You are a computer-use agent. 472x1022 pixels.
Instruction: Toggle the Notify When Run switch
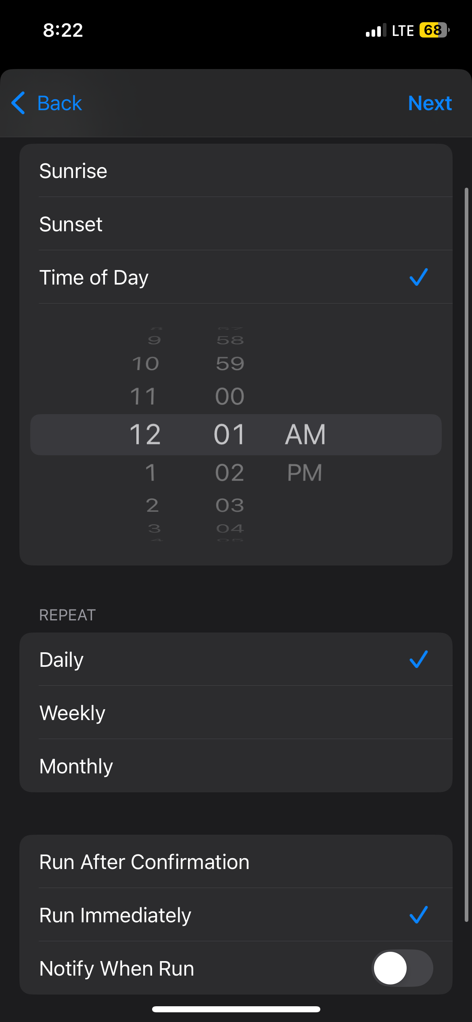click(402, 968)
